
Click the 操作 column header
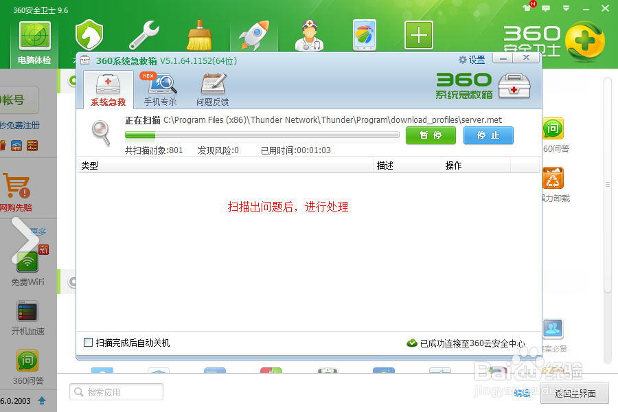(x=476, y=165)
